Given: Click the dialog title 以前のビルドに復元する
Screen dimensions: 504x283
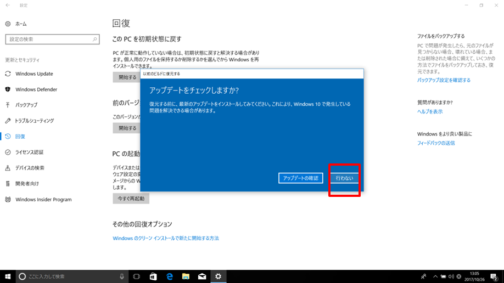Looking at the screenshot, I should [161, 73].
